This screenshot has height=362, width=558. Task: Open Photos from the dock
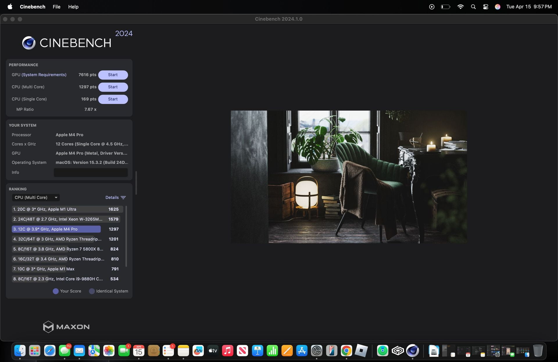(x=109, y=351)
